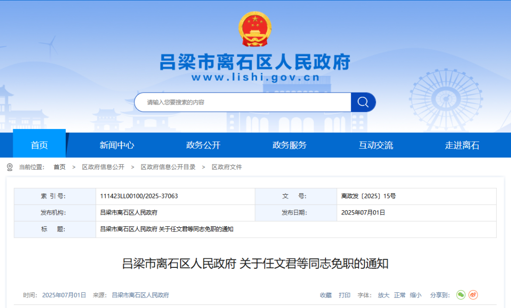Click the national emblem logo at the top

[255, 29]
